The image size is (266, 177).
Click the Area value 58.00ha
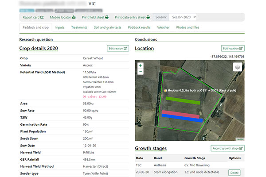coord(88,104)
